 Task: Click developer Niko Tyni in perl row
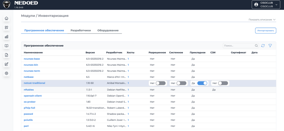tap(116, 126)
